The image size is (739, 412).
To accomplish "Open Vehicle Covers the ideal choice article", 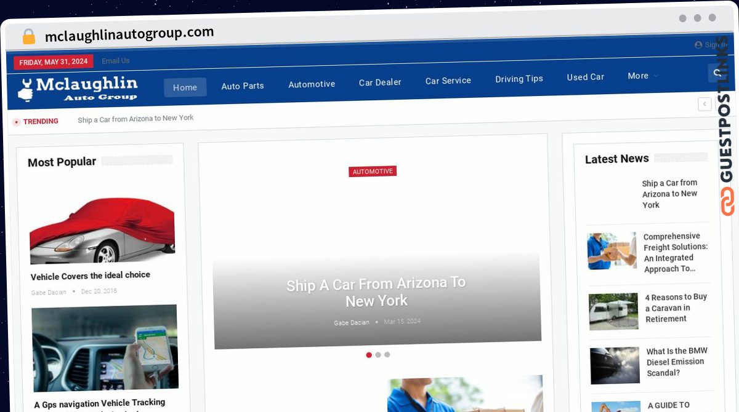I will pyautogui.click(x=91, y=276).
